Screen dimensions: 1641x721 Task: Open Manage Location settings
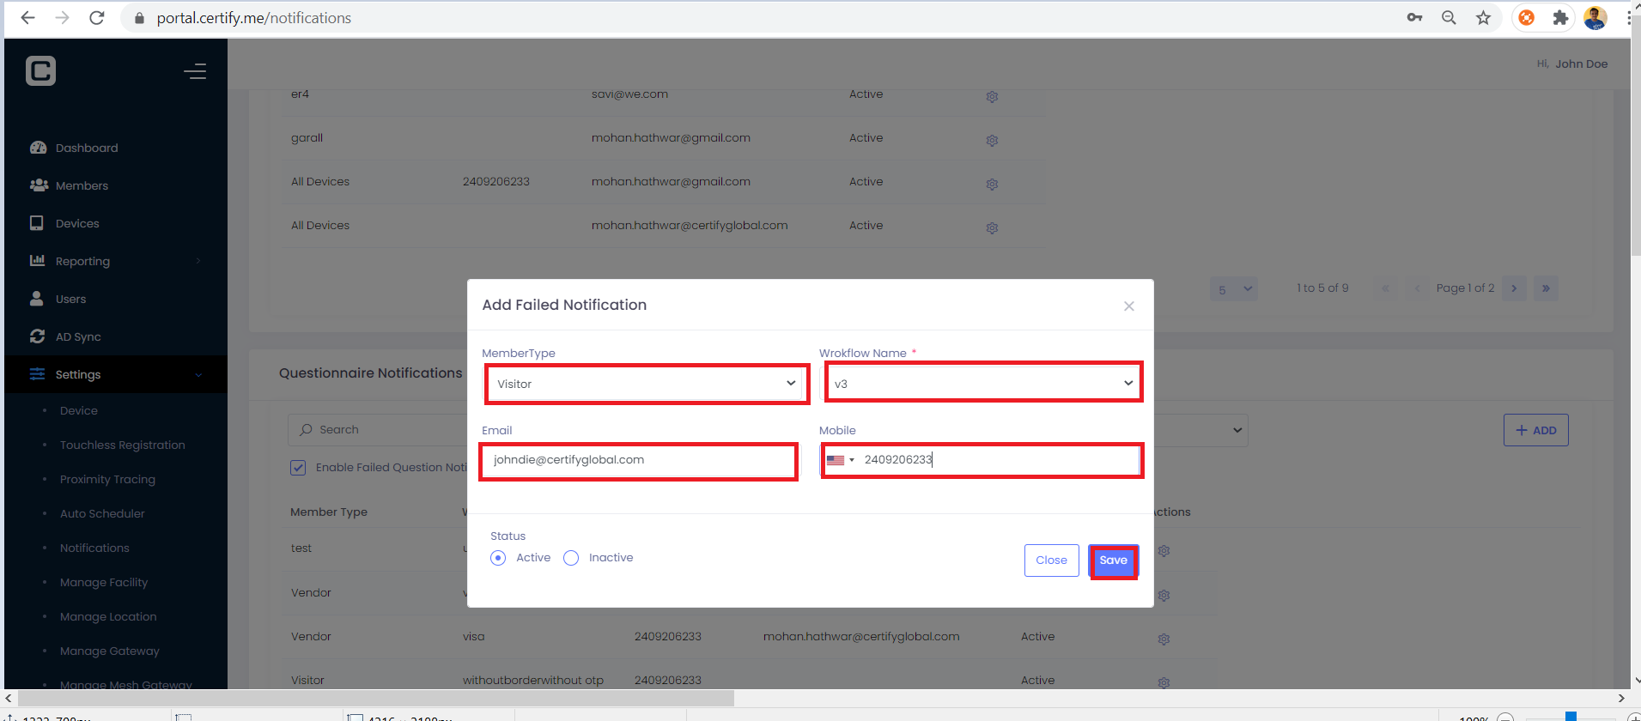[108, 617]
